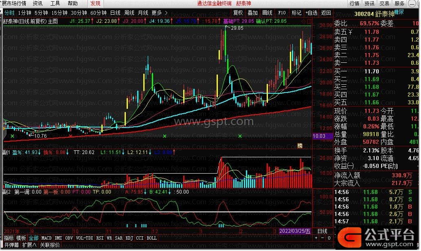This screenshot has width=421, height=251.
Task: Select the BOLL indicator tab
Action: point(152,238)
